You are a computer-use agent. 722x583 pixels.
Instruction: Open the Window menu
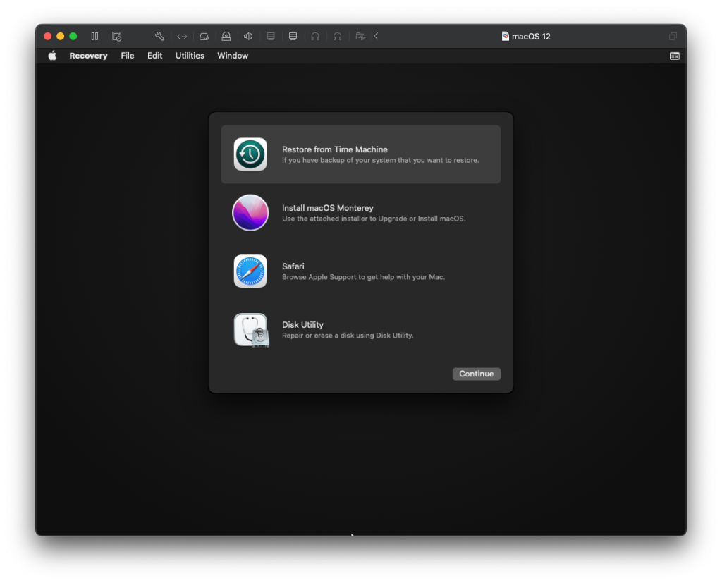pos(233,56)
